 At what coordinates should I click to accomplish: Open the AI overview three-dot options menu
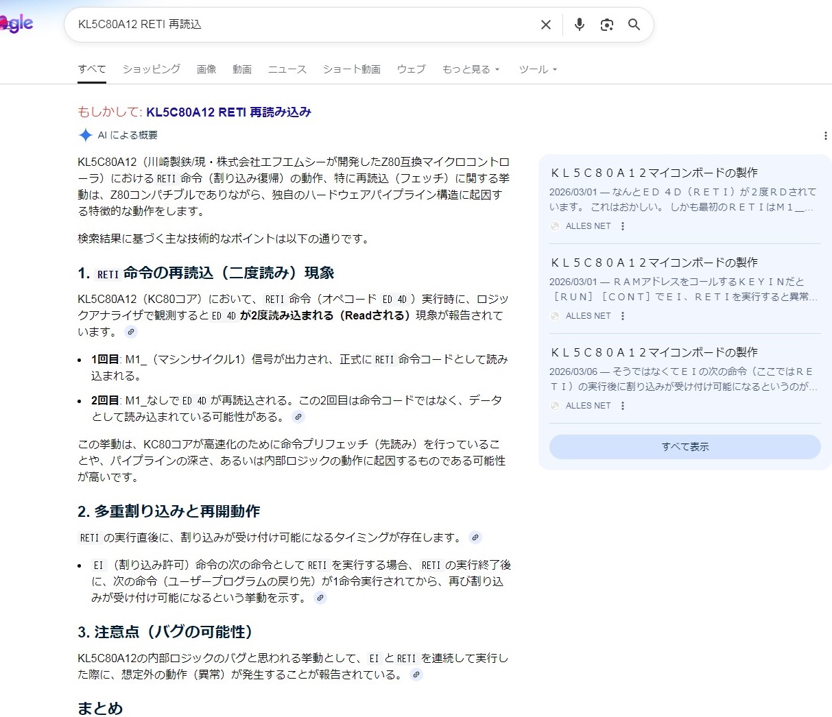point(825,136)
